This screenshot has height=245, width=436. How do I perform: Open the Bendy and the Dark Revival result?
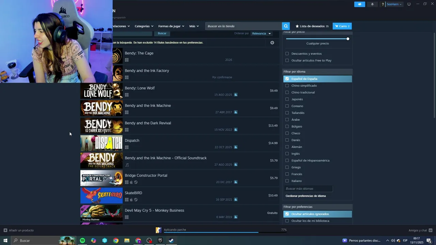point(180,126)
